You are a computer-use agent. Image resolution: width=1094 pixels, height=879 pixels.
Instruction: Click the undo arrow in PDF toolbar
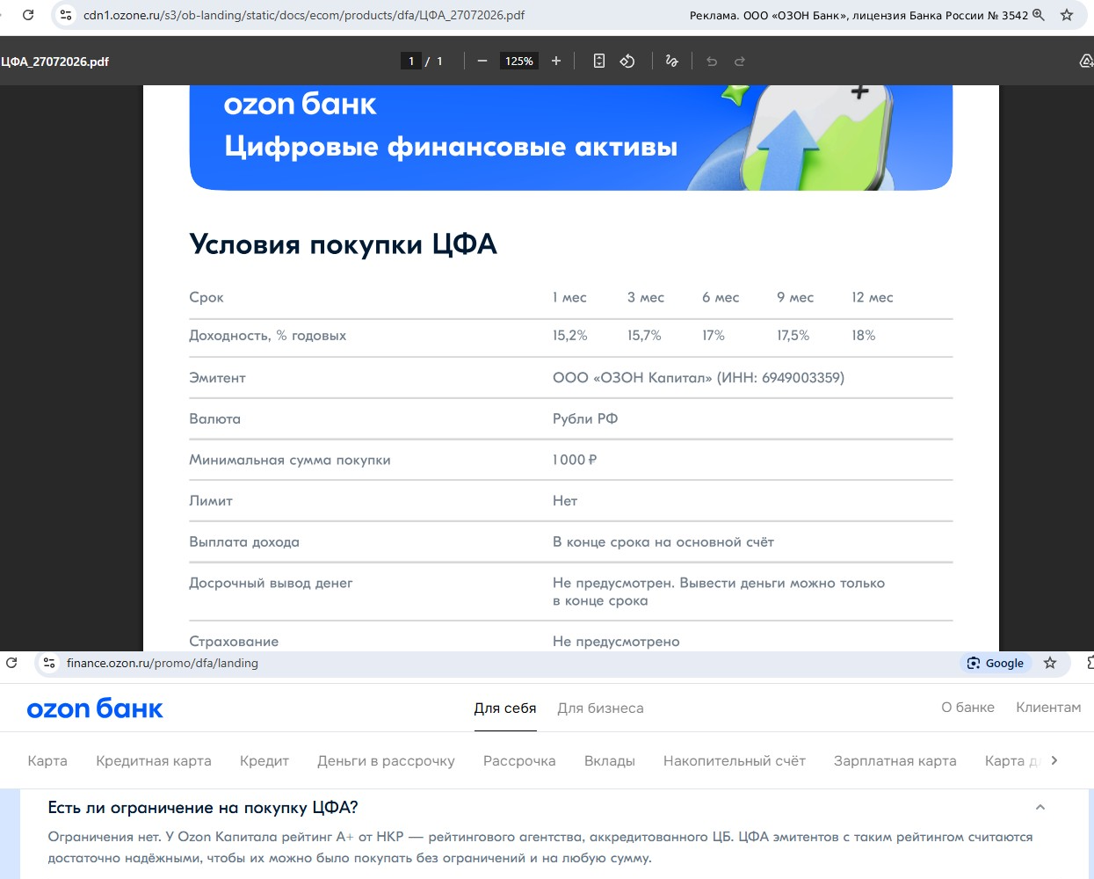click(x=712, y=61)
